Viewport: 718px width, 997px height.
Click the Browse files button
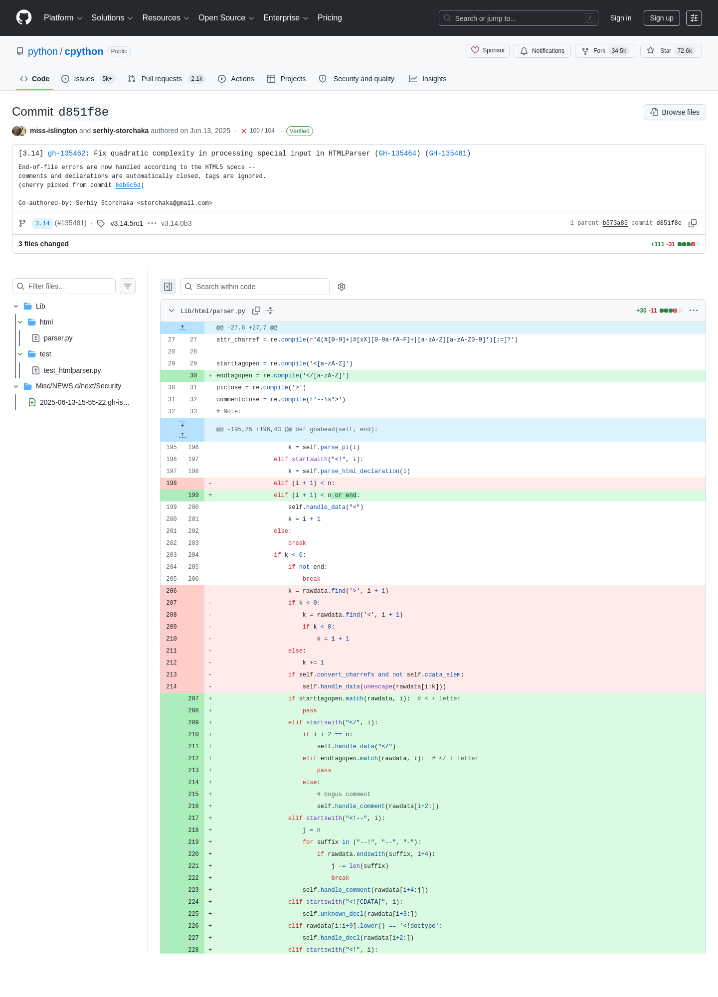[x=675, y=112]
